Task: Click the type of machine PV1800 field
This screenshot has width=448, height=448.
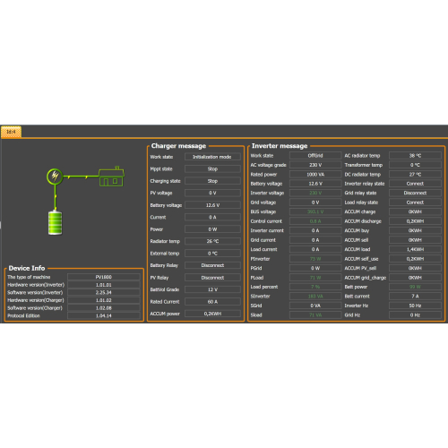Action: point(104,277)
